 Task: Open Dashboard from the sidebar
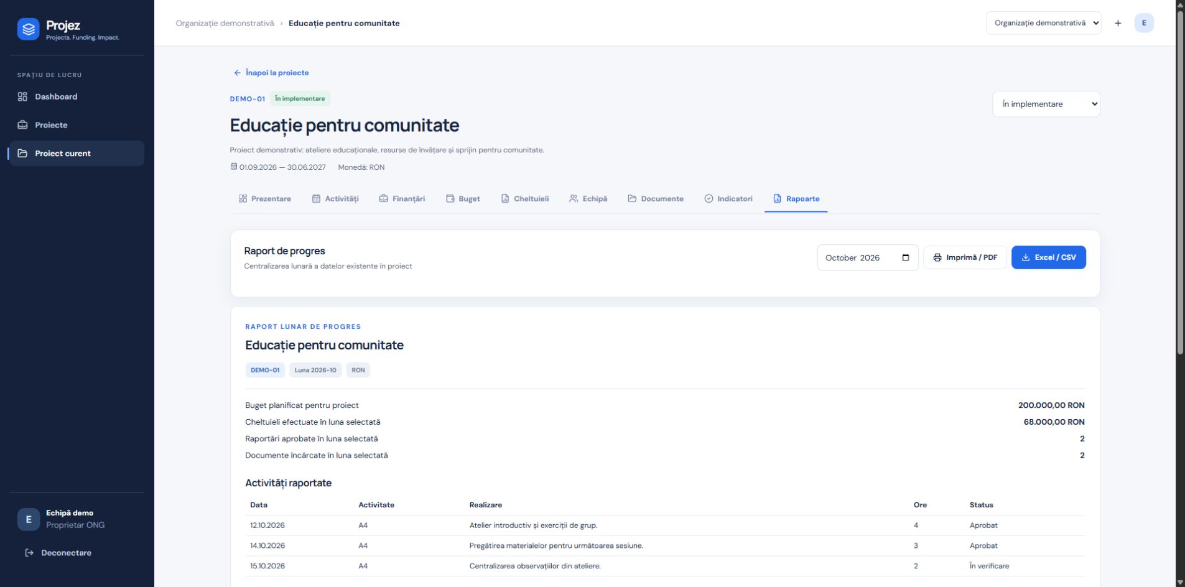(x=77, y=96)
